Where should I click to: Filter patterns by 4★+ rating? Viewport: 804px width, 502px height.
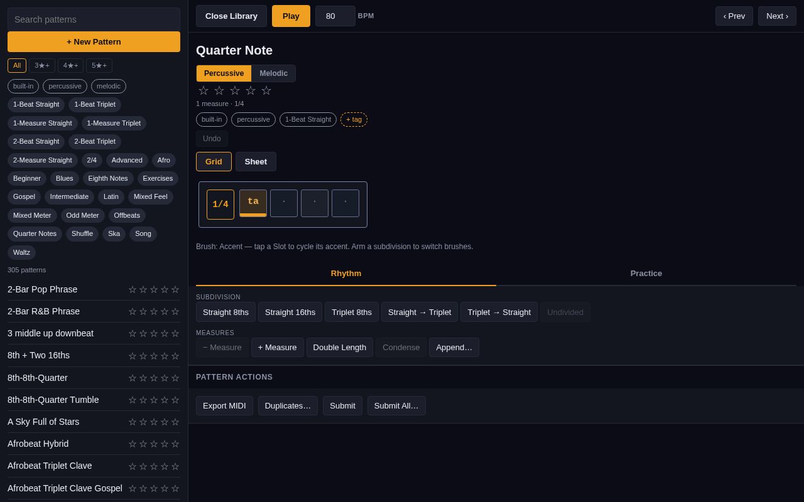tap(70, 65)
